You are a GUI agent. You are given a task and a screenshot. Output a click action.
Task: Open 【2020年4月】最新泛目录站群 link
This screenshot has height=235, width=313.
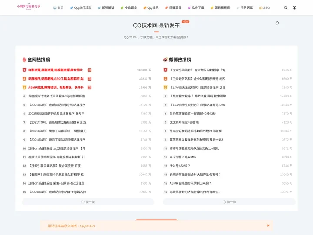click(x=57, y=192)
